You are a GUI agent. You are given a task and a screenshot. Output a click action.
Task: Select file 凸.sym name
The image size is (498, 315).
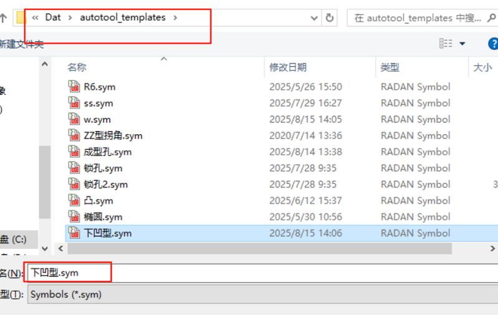coord(98,201)
